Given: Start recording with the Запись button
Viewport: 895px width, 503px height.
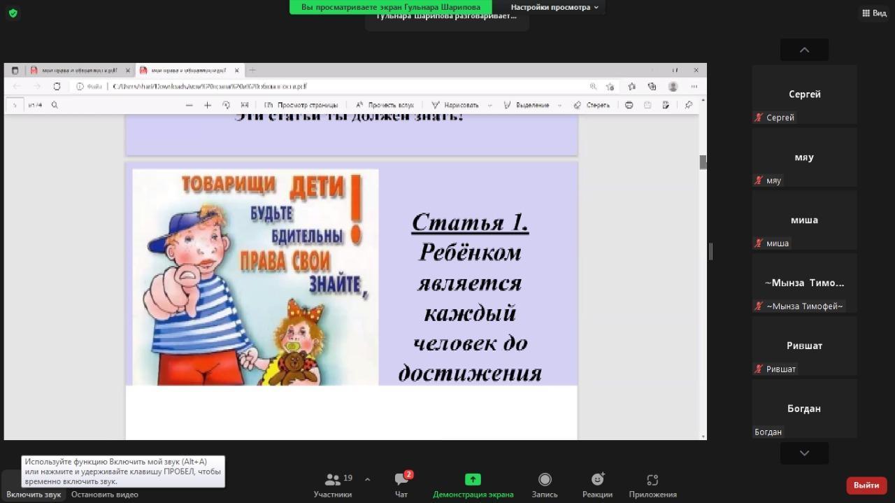Looking at the screenshot, I should tap(544, 486).
